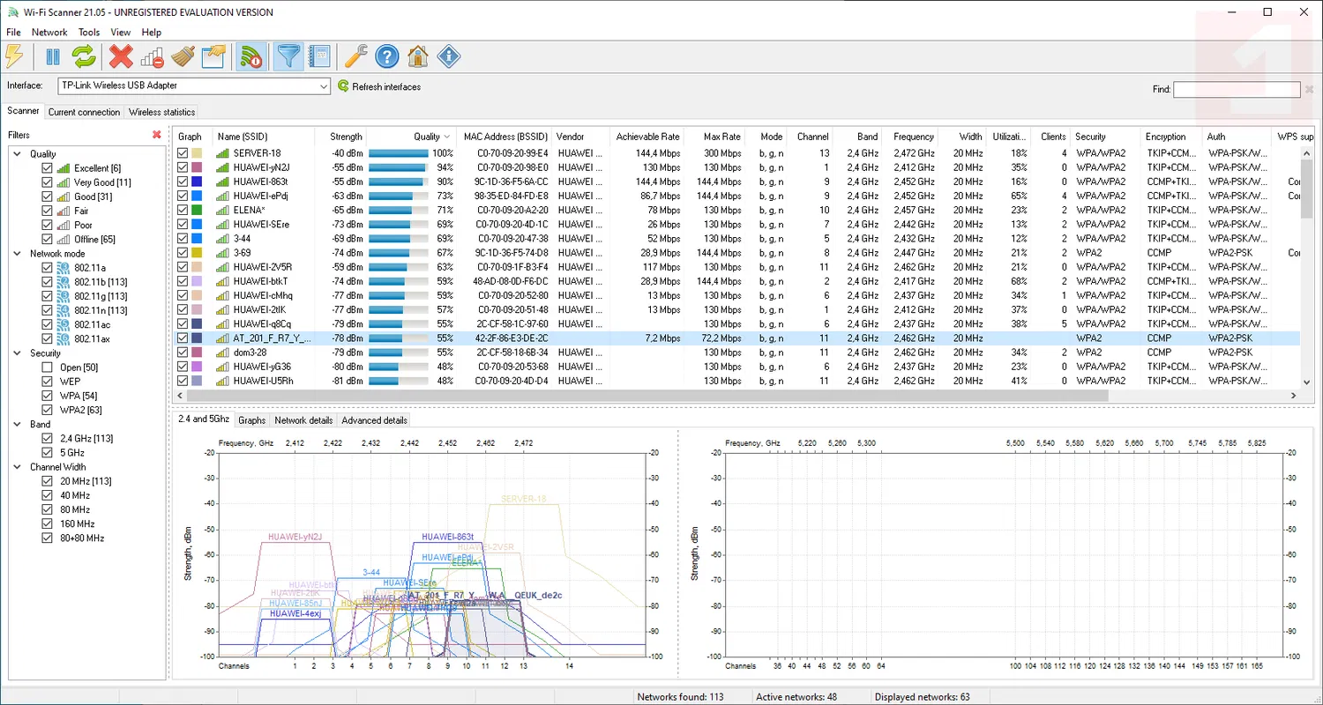
Task: Close the Filters panel with red X
Action: (x=157, y=135)
